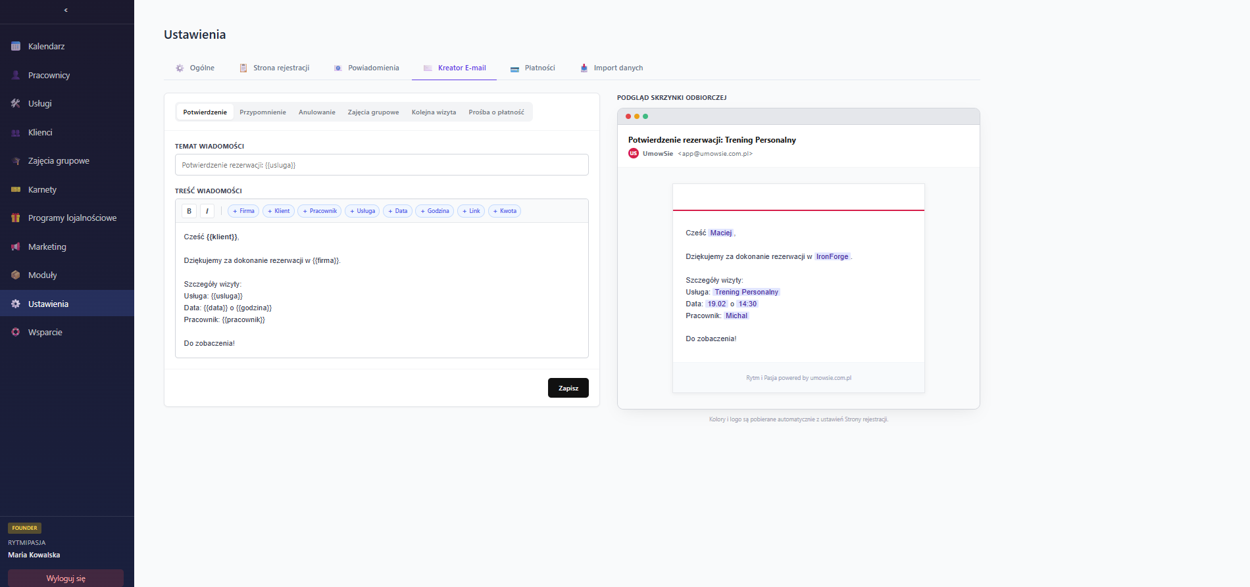Image resolution: width=1250 pixels, height=587 pixels.
Task: Click the Temat wiadomości subject field
Action: pos(382,165)
